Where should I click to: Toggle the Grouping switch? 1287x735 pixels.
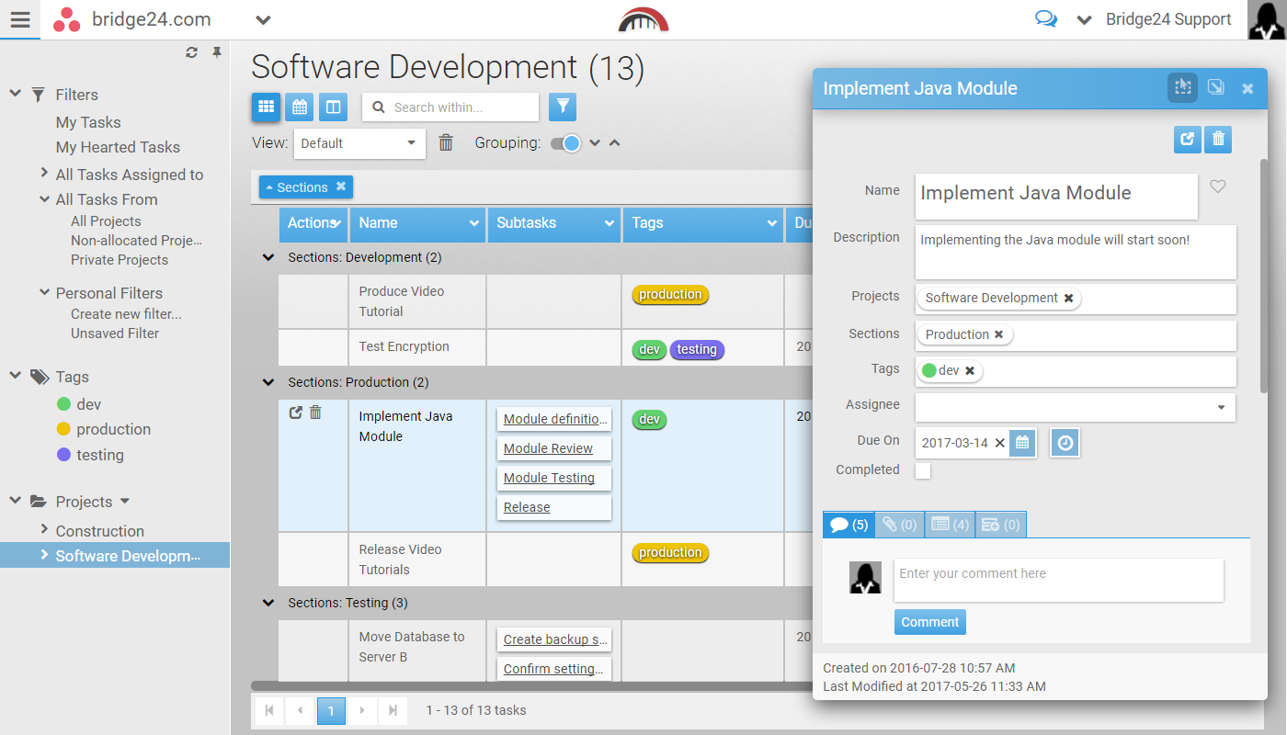(566, 143)
